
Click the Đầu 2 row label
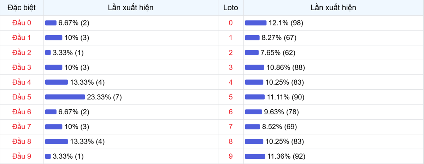(22, 53)
